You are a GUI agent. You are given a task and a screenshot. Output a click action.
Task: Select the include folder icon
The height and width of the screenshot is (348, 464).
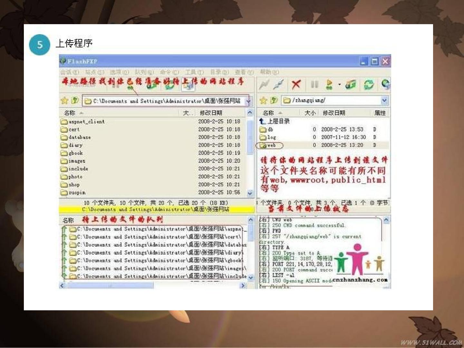(64, 169)
